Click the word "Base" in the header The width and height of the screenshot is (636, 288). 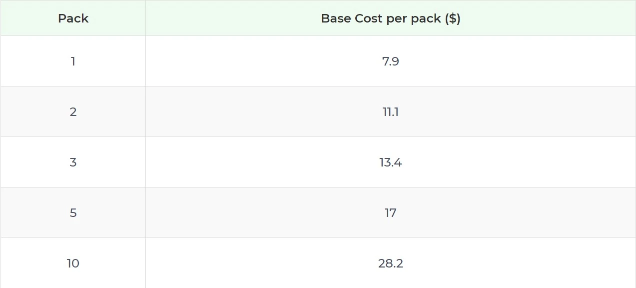tap(336, 18)
